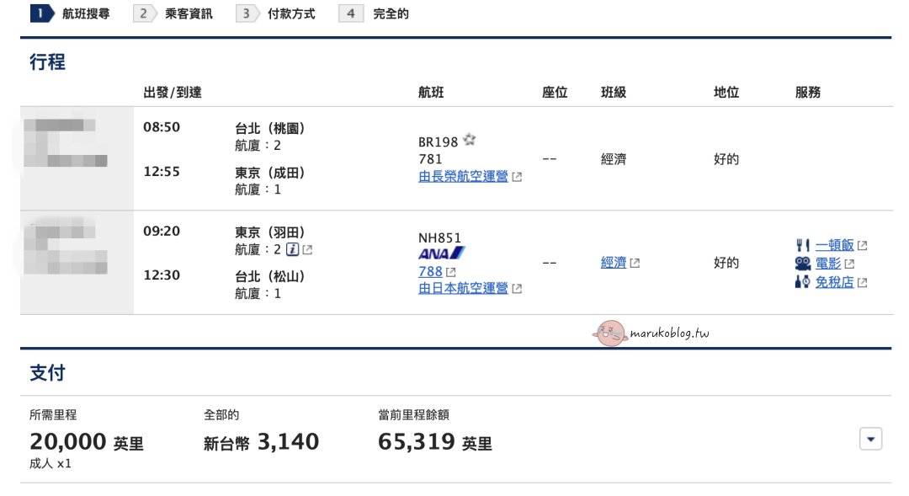Click 東京（羽田）airport name
Screen dimensions: 909x496
coord(270,232)
